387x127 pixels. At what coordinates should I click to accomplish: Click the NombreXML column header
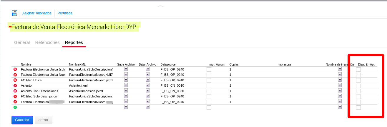tap(77, 64)
